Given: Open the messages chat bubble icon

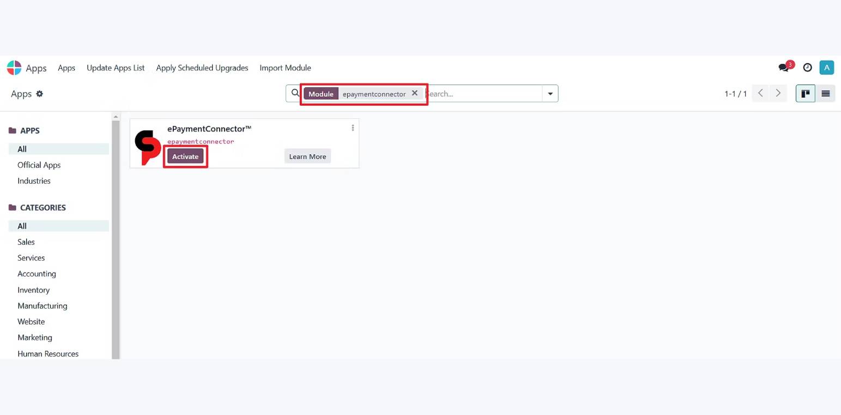Looking at the screenshot, I should pos(784,68).
